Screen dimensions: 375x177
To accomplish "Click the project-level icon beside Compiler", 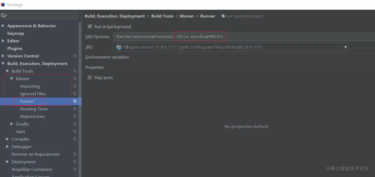I will click(75, 139).
